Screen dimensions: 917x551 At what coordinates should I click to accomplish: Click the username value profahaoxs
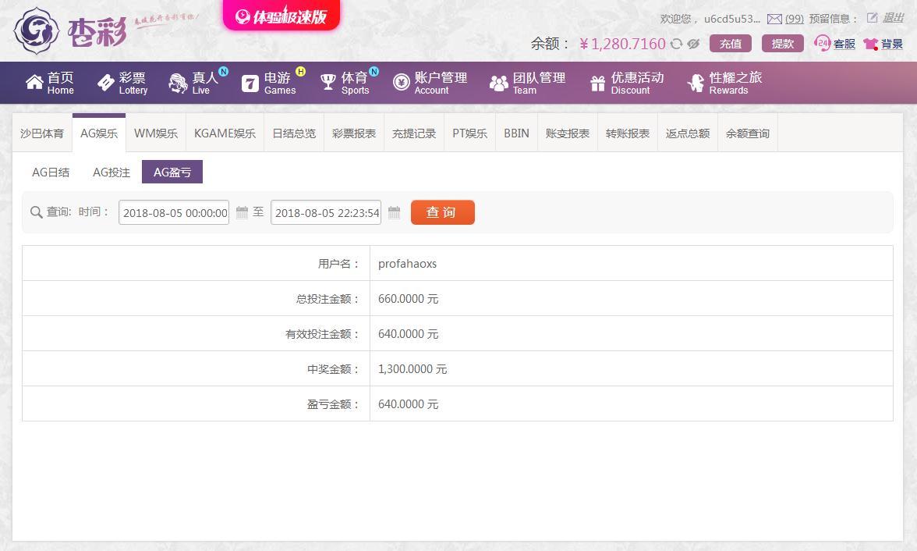click(408, 264)
